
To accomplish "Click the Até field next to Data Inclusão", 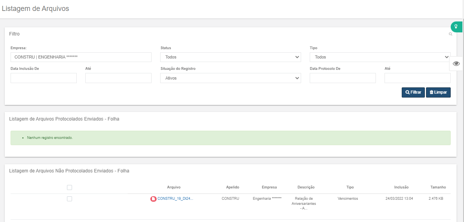I will tap(118, 78).
